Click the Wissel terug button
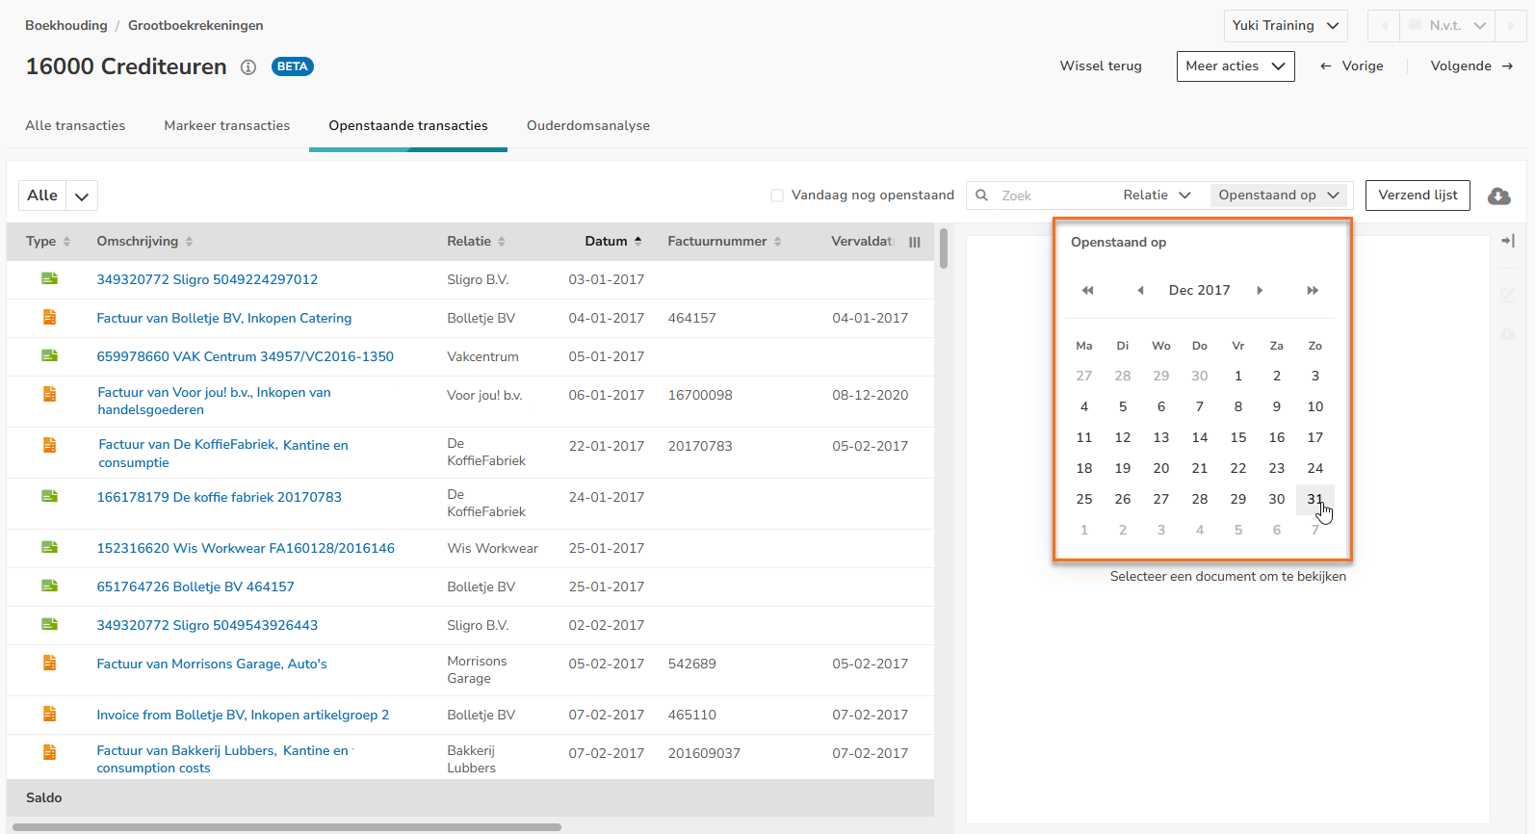 click(1101, 66)
